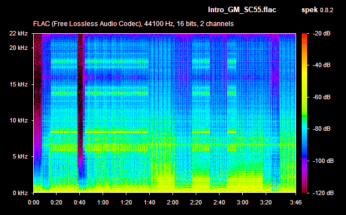Click the -20 dB color scale label

[321, 33]
